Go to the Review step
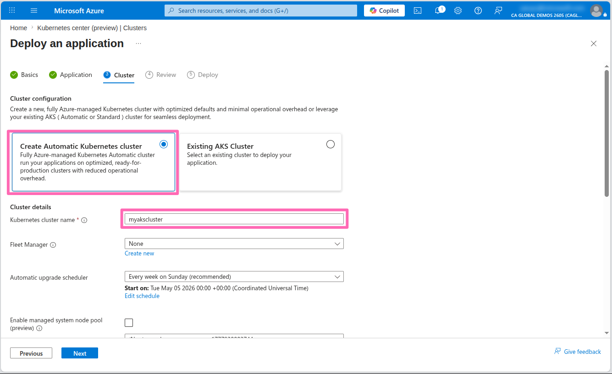612x374 pixels. (x=161, y=75)
